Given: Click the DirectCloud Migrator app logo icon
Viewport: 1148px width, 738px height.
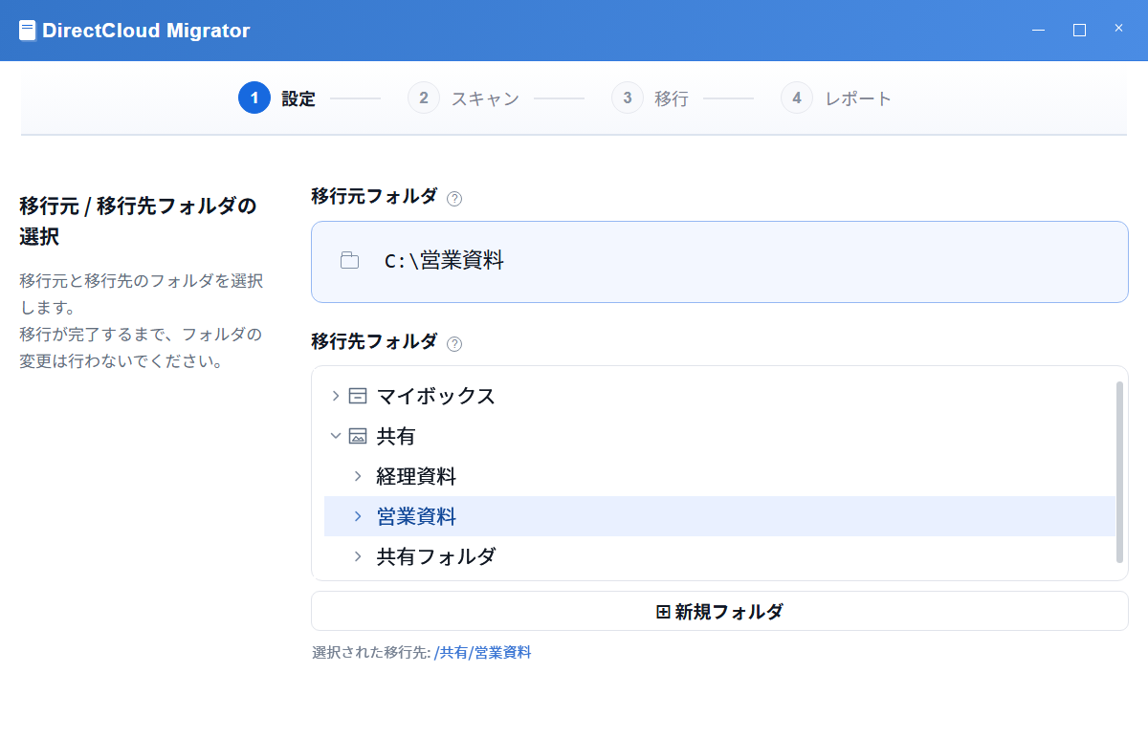Looking at the screenshot, I should [x=28, y=31].
